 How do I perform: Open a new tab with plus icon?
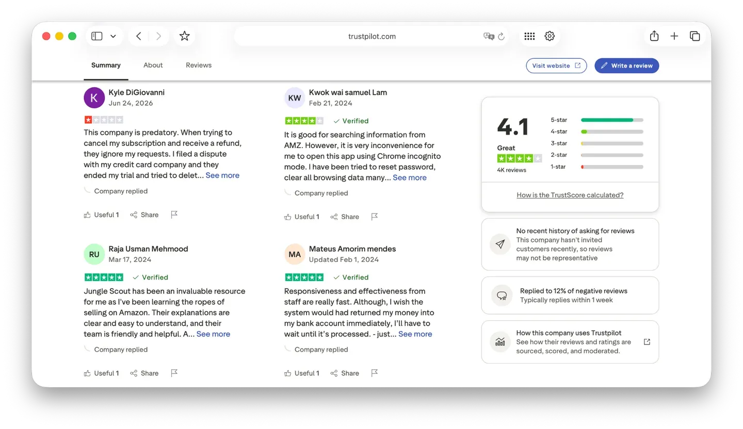(674, 36)
